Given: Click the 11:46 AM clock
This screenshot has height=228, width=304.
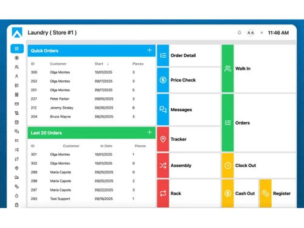Looking at the screenshot, I should point(278,33).
